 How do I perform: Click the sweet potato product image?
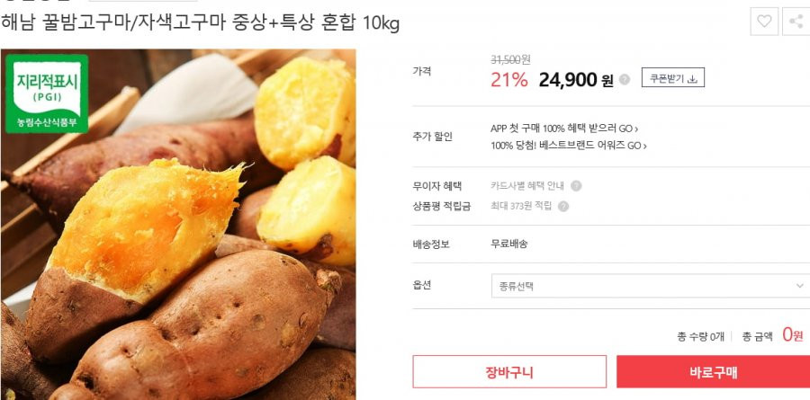pos(178,225)
